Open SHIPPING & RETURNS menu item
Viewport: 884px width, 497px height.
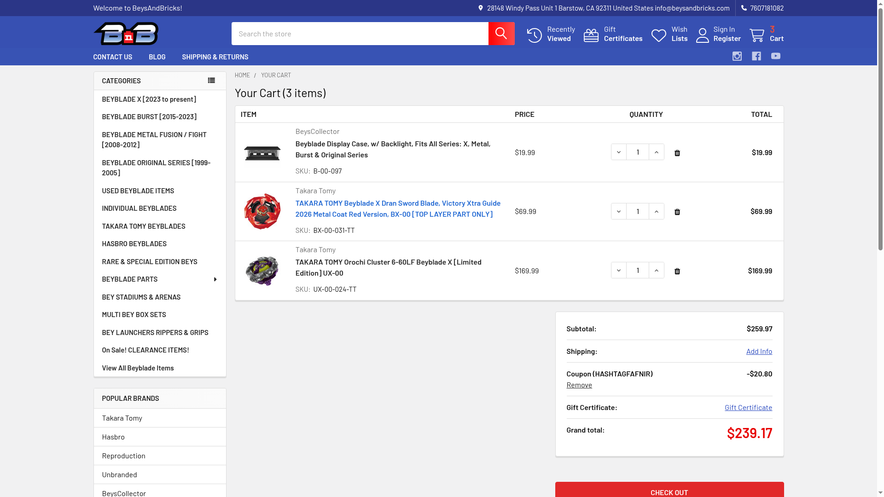click(215, 57)
